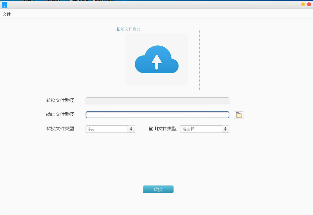Focus the 输出文件路径 text field
313x215 pixels.
pos(157,115)
